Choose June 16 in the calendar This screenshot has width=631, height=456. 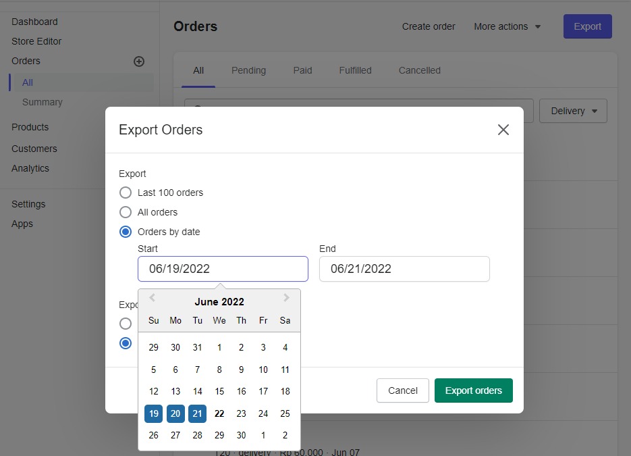(241, 392)
